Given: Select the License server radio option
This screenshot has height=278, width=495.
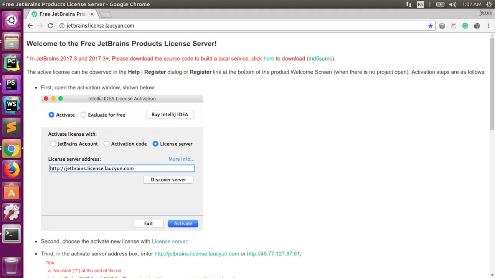Looking at the screenshot, I should click(x=172, y=144).
